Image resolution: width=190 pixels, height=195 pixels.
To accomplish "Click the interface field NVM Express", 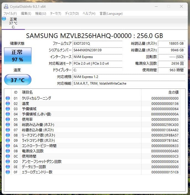I will pyautogui.click(x=97, y=57).
